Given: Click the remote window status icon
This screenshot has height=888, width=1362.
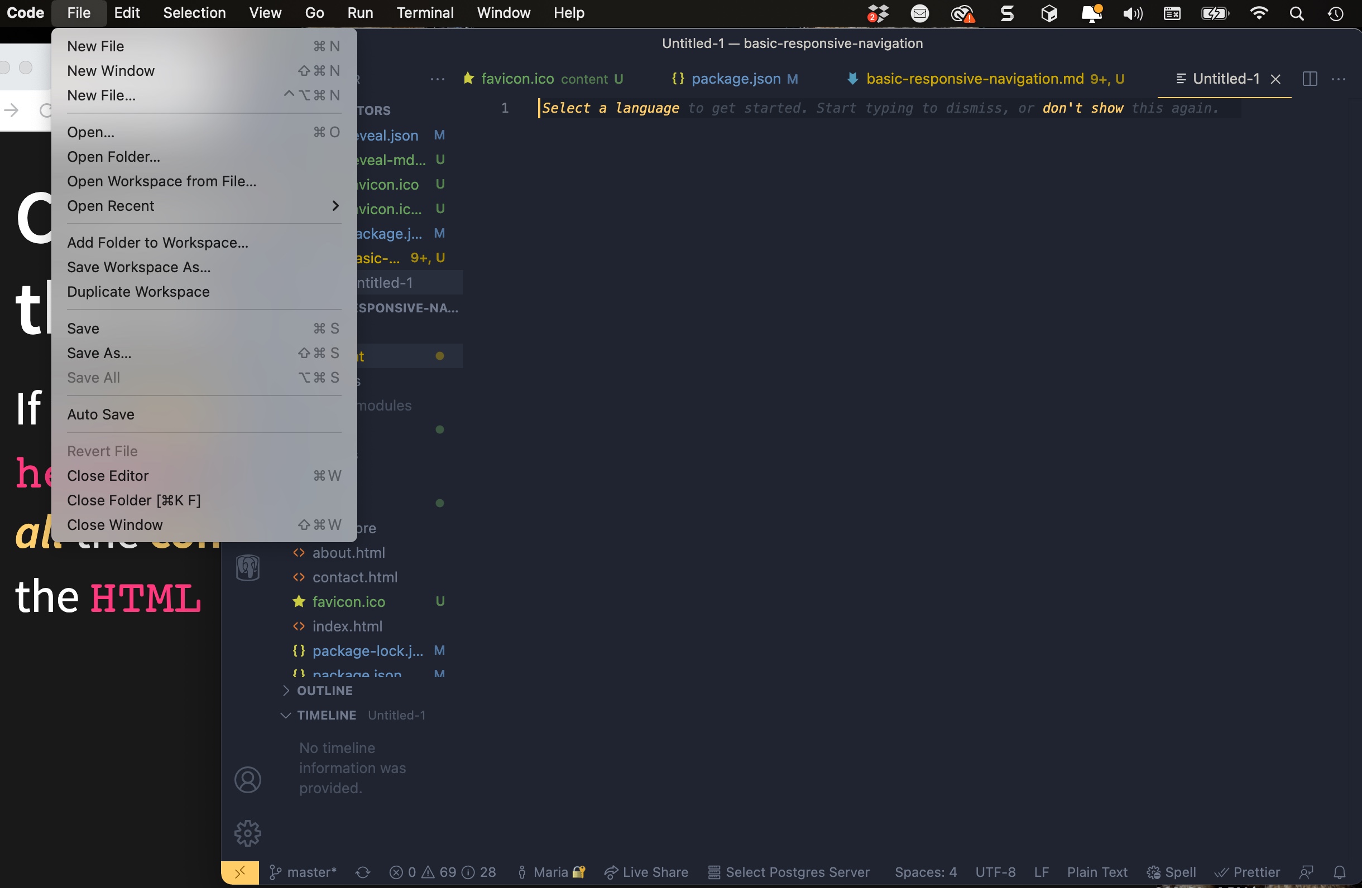Looking at the screenshot, I should [240, 872].
